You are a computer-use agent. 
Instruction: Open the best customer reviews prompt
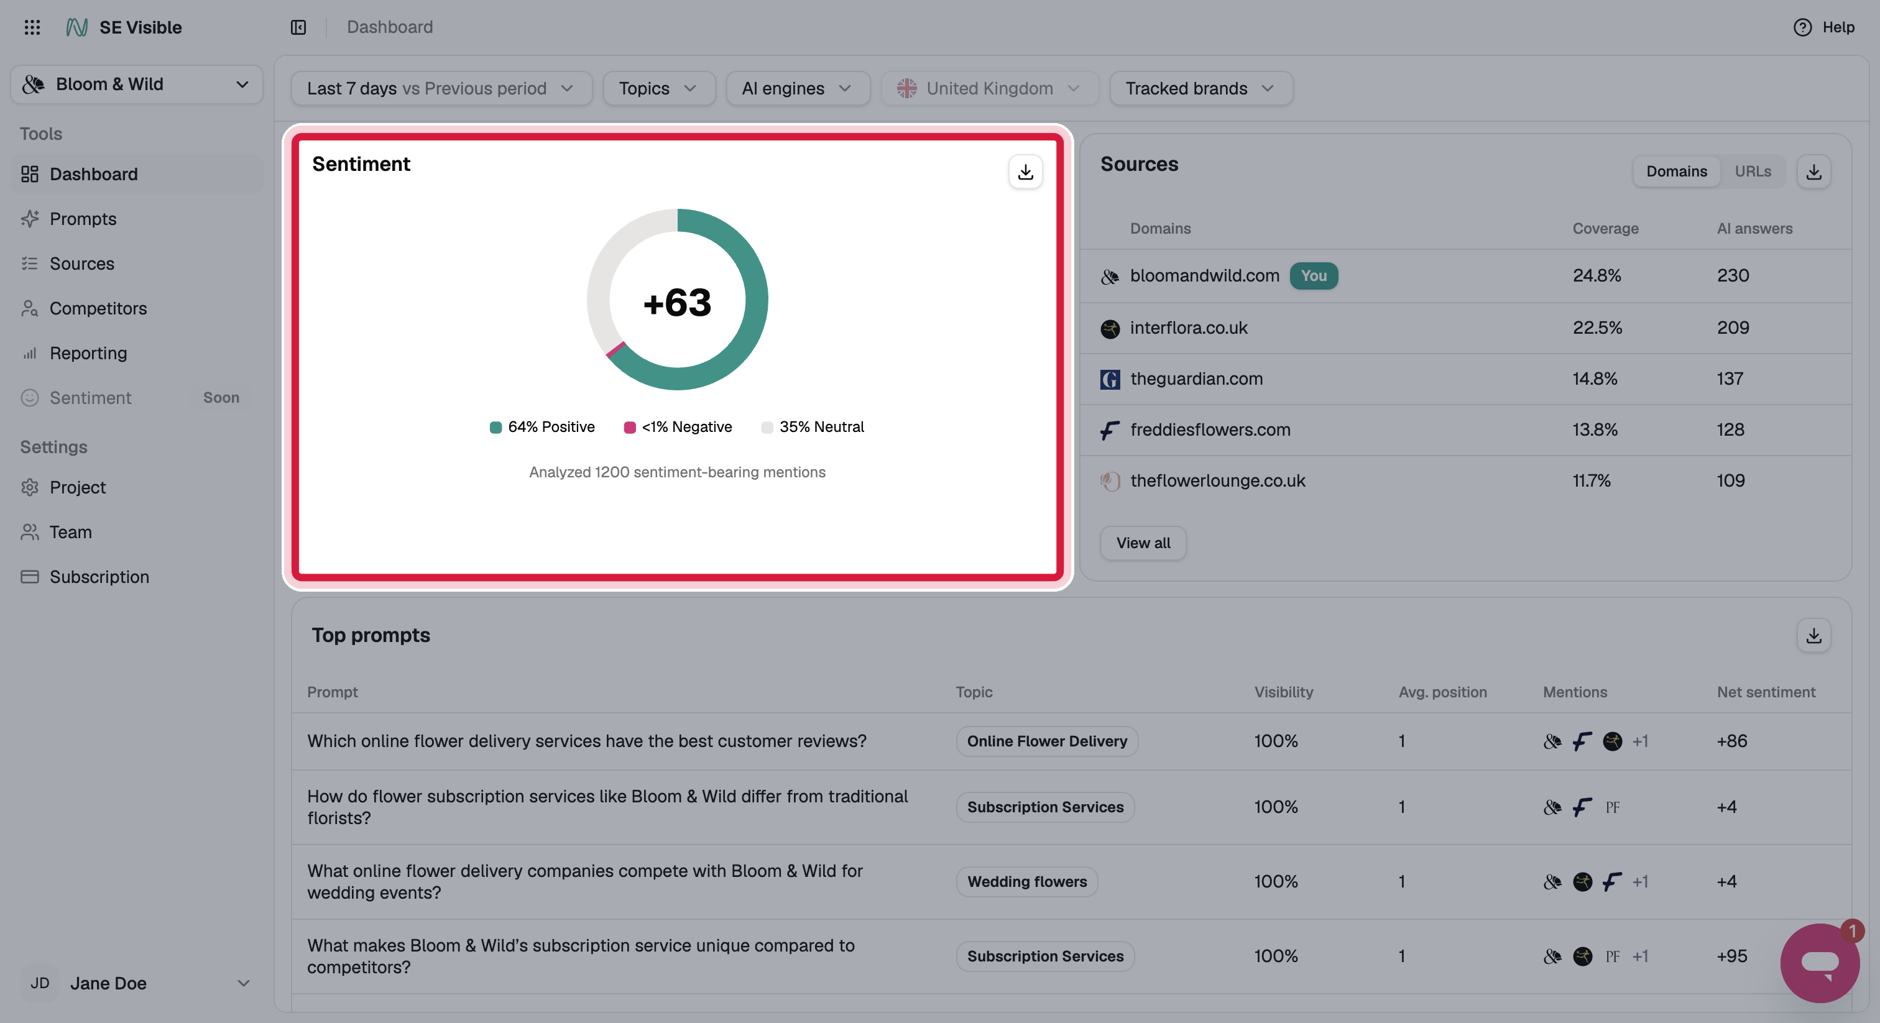click(x=587, y=741)
